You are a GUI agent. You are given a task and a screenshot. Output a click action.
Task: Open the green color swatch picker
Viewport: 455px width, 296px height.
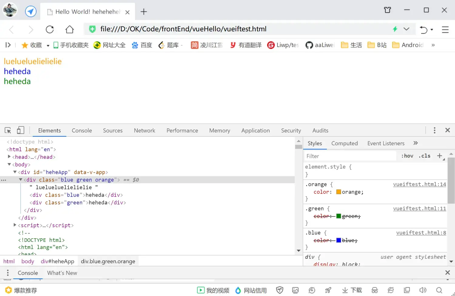coord(339,216)
